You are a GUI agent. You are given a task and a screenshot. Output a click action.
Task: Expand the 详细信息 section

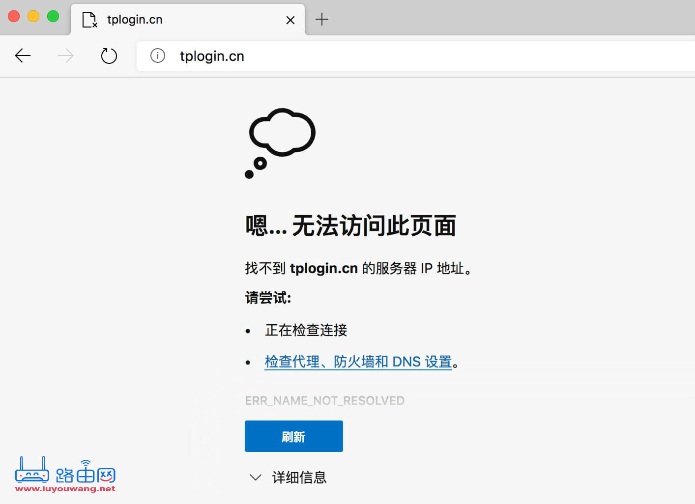pyautogui.click(x=299, y=477)
